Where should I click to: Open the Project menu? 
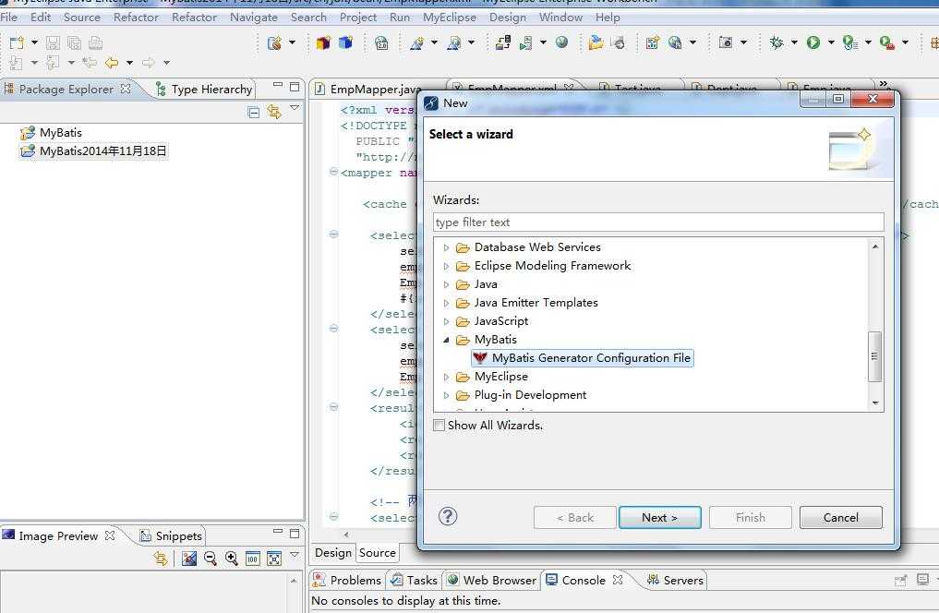(357, 17)
